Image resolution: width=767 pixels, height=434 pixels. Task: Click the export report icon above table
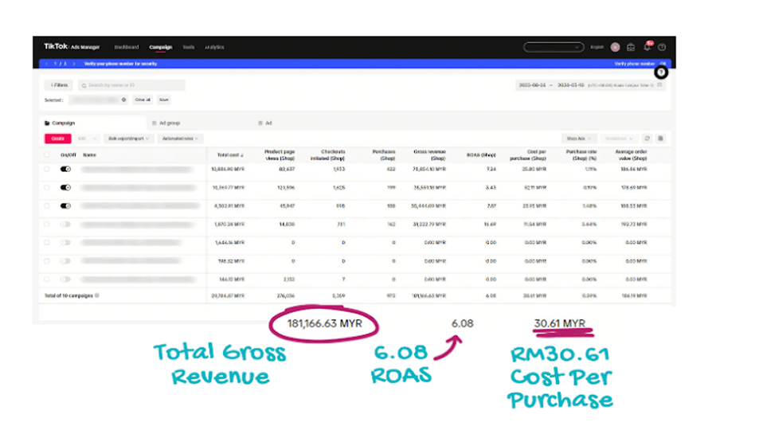(660, 139)
